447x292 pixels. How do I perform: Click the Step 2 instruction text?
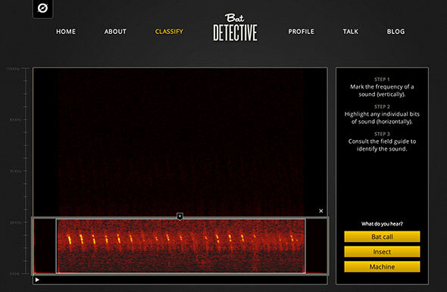coord(382,117)
